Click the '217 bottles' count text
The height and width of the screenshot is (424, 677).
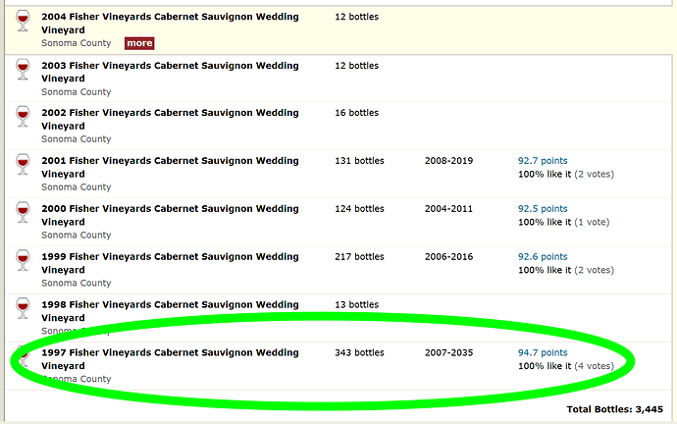point(359,256)
